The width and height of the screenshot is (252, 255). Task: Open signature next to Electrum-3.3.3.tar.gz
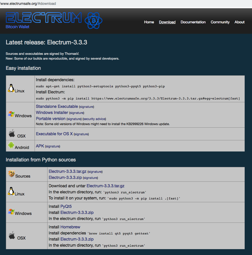tap(95, 172)
